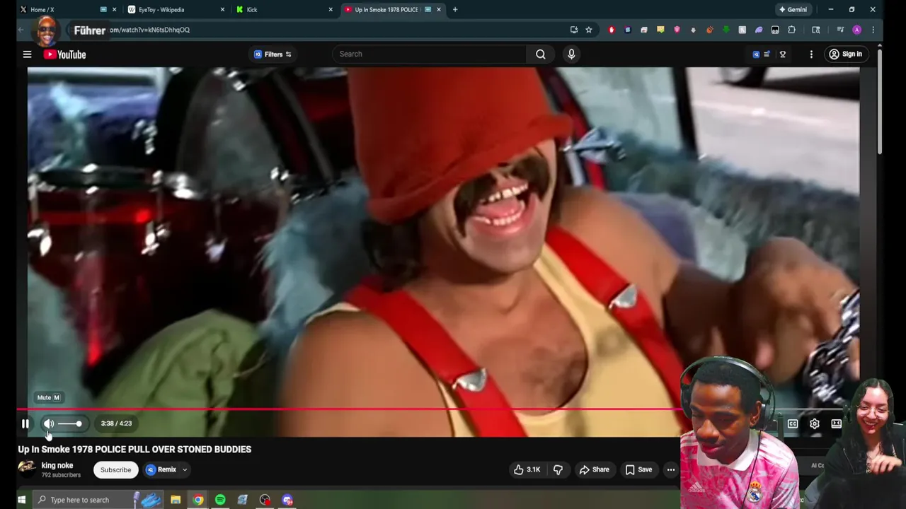Open the YouTube hamburger guide menu
Viewport: 906px width, 509px height.
pyautogui.click(x=27, y=54)
